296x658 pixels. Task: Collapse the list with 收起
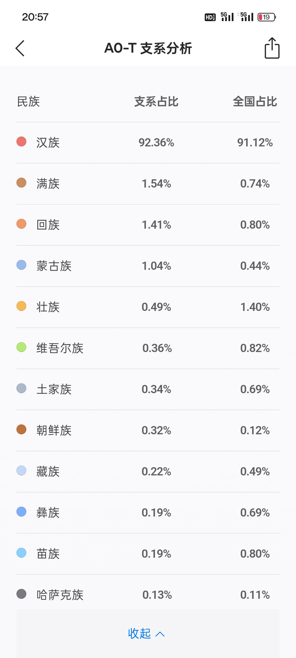pos(140,634)
